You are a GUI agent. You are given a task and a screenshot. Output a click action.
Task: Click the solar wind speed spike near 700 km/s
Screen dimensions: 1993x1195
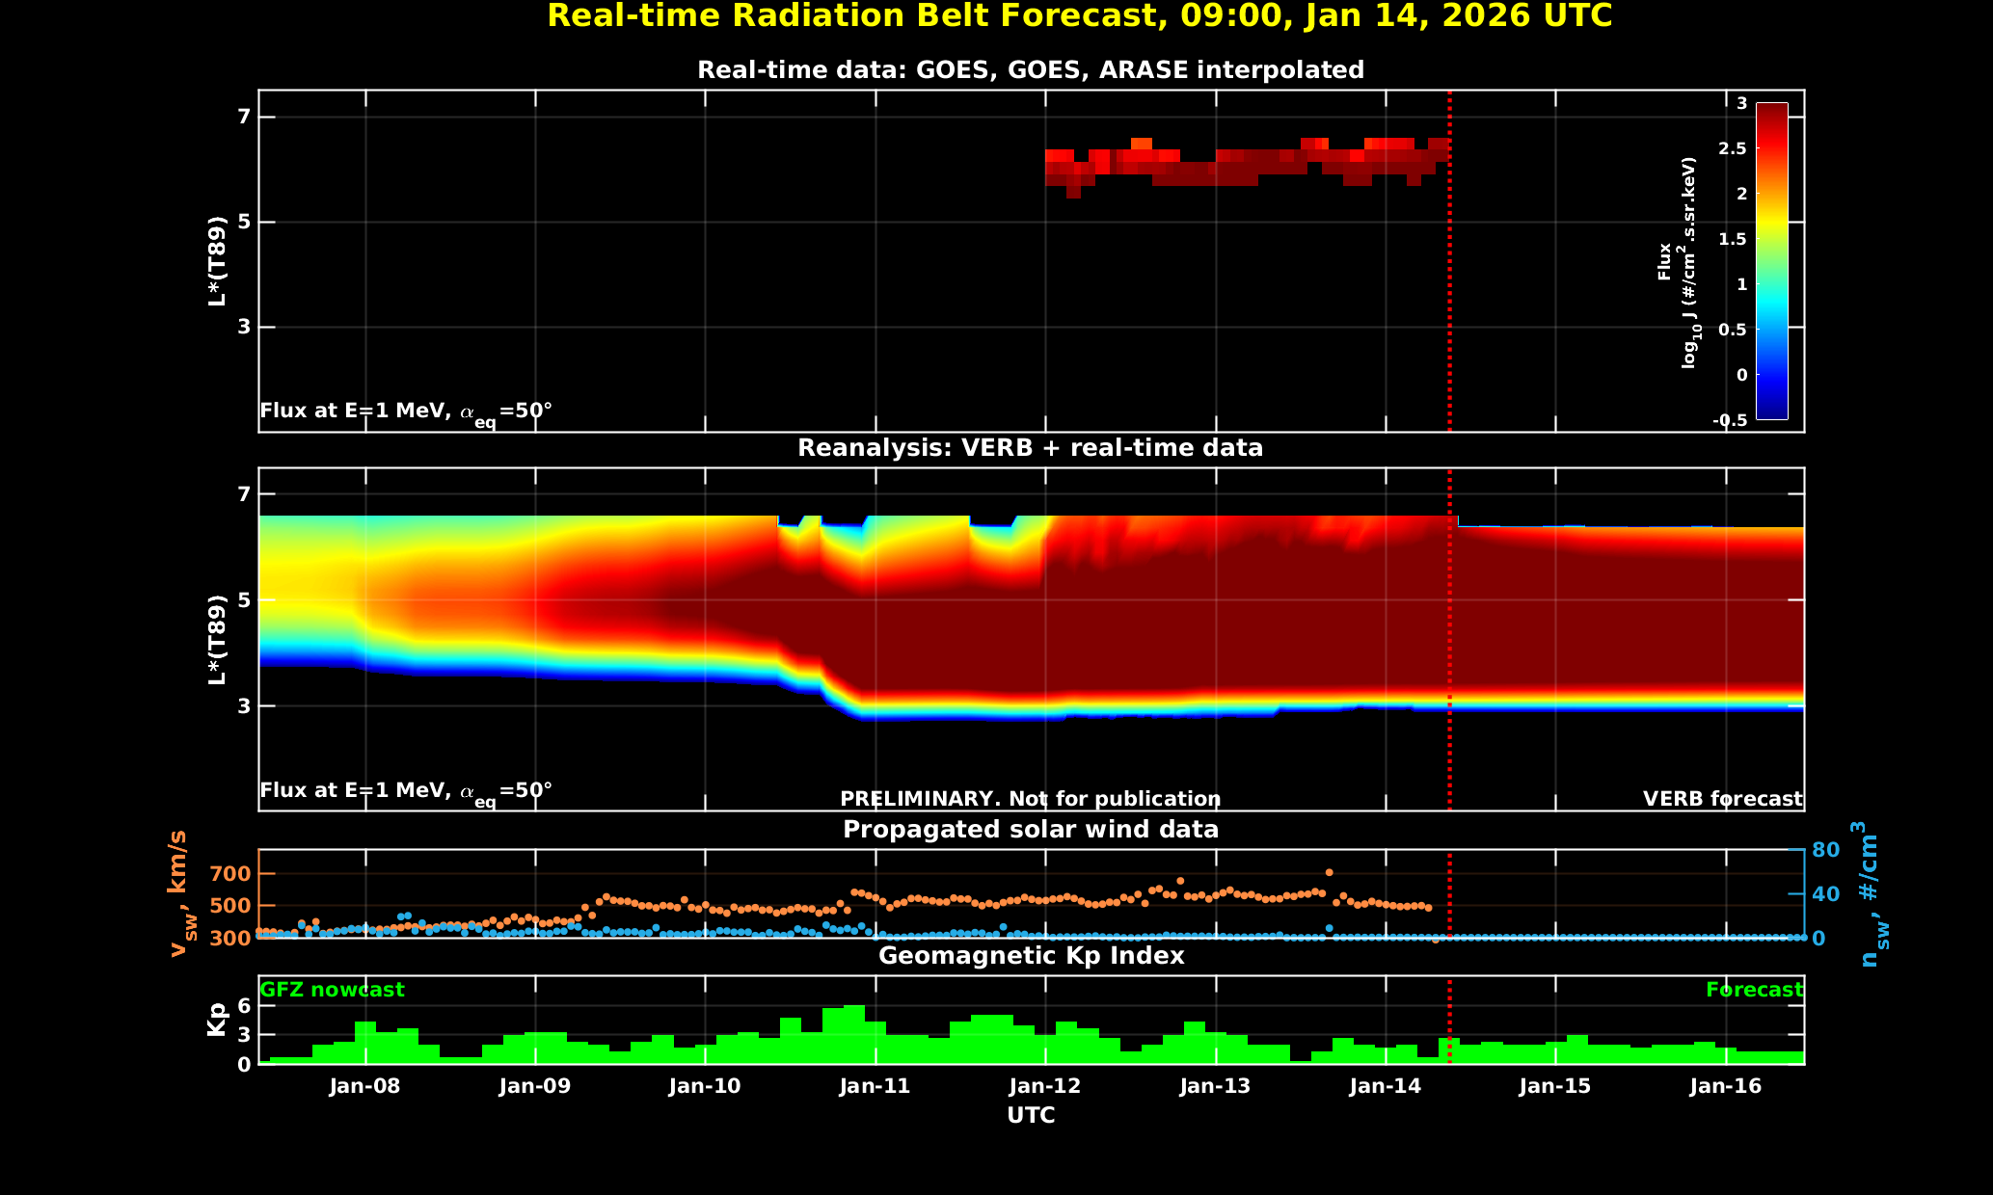tap(1329, 872)
